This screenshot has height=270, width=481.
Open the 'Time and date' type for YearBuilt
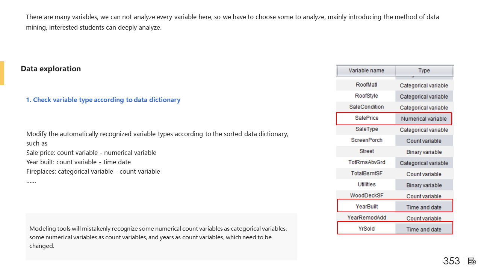(x=424, y=207)
